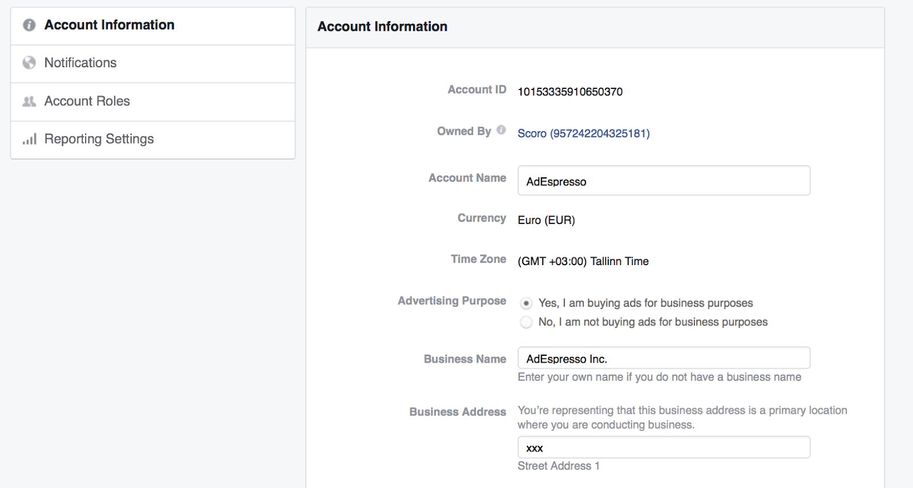
Task: Open the Notifications section
Action: click(x=153, y=64)
